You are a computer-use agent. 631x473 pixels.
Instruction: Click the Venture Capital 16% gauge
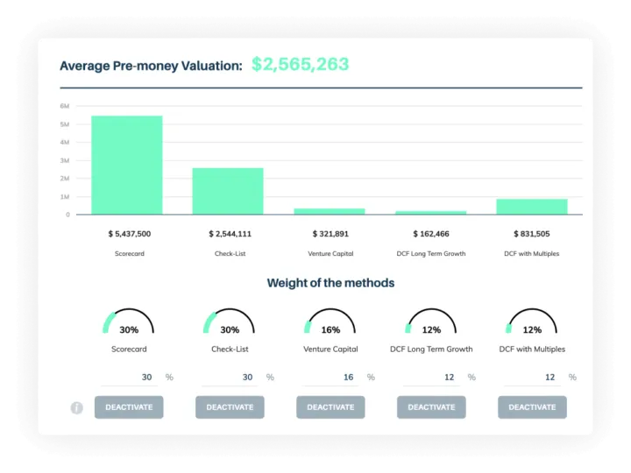[x=330, y=321]
